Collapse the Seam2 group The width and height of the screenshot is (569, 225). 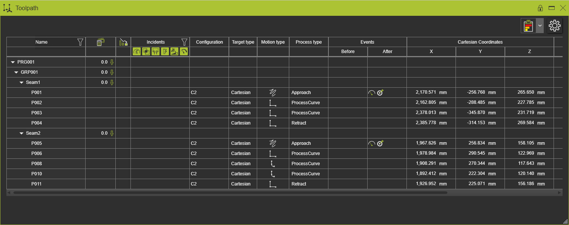coord(21,133)
